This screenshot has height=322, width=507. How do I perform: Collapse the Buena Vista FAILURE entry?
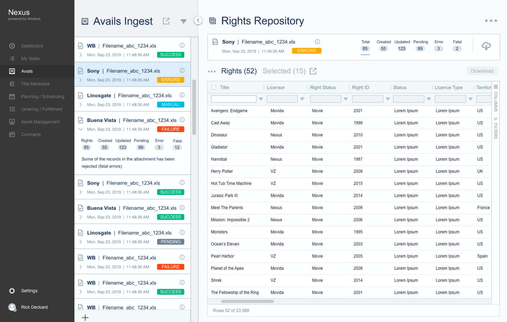[x=81, y=129]
